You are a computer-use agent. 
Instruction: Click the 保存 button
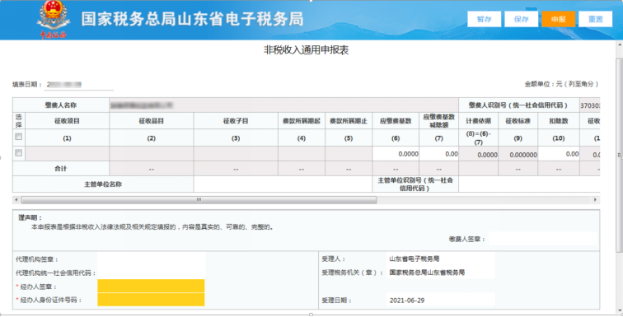pos(521,19)
